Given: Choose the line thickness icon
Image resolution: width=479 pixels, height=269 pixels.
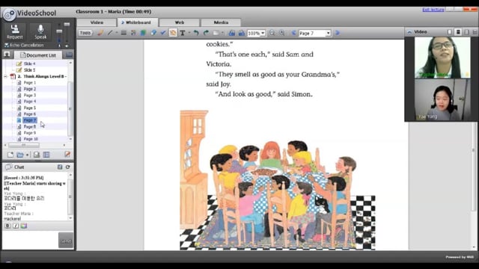Looking at the screenshot, I should coord(123,33).
